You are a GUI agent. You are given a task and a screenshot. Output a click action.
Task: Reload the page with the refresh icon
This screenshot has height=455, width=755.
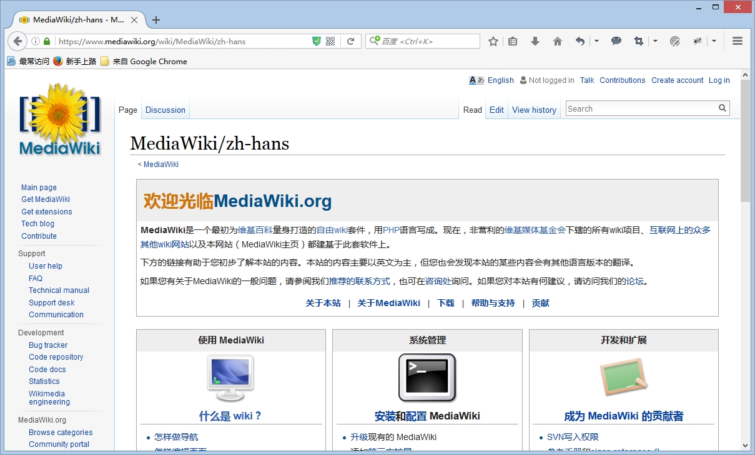[x=351, y=41]
